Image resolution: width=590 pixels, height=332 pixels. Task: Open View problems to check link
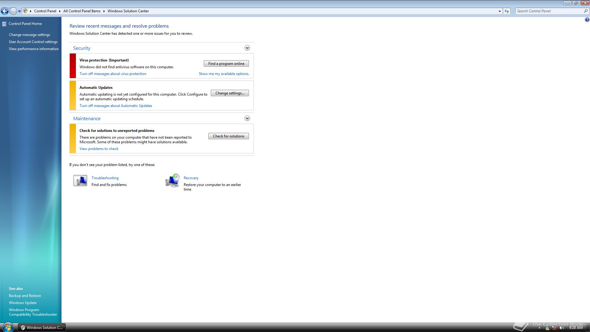pyautogui.click(x=99, y=149)
